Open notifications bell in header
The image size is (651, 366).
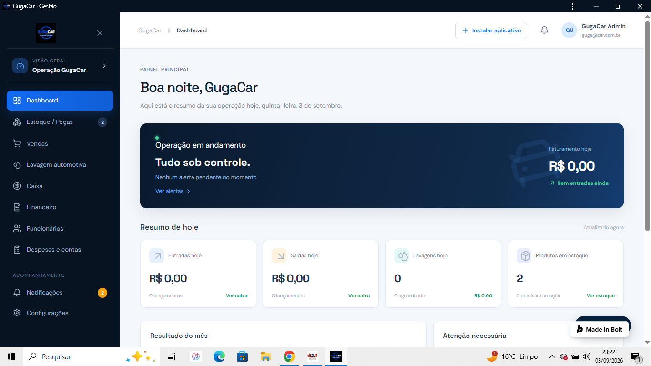click(x=544, y=30)
